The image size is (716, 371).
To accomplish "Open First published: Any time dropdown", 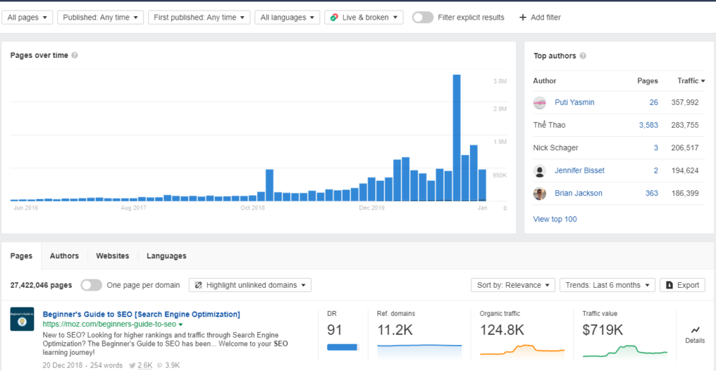I will 199,17.
